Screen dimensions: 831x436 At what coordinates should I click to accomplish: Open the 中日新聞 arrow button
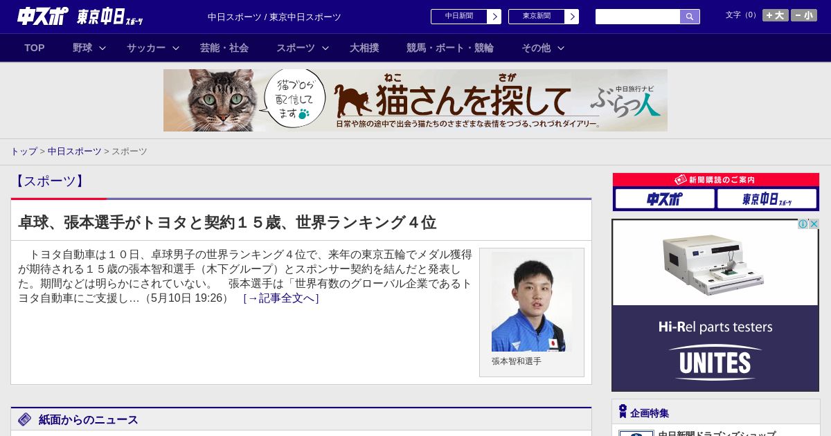tap(494, 17)
